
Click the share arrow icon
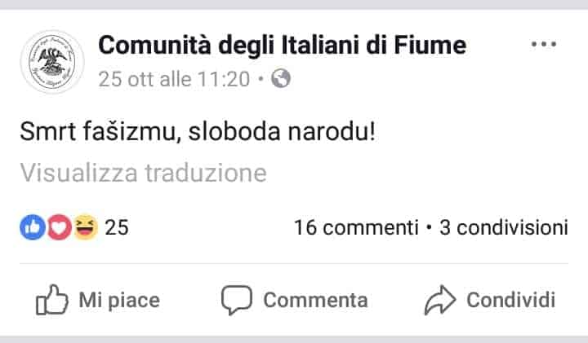point(440,300)
